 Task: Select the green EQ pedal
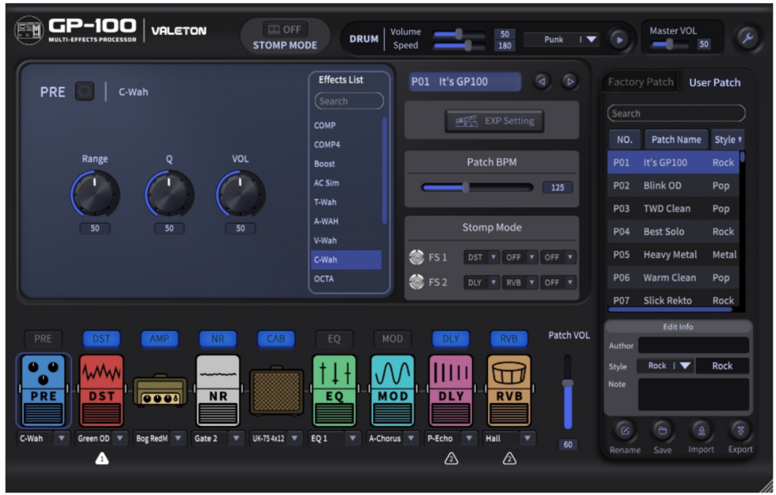point(335,390)
